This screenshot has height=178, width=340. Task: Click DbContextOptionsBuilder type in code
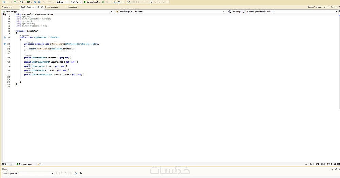pyautogui.click(x=77, y=44)
